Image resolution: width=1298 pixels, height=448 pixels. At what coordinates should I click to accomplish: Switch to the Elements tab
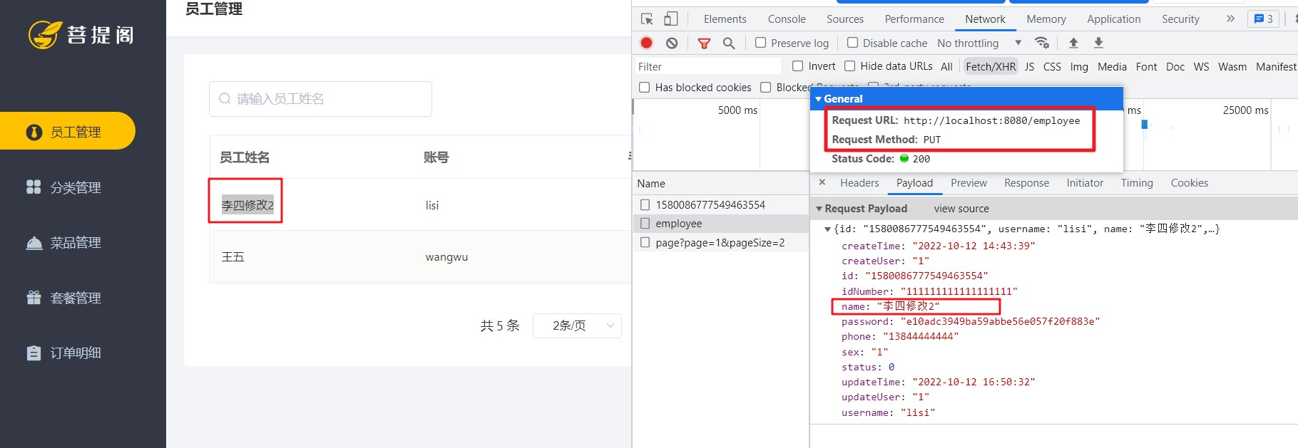[725, 19]
